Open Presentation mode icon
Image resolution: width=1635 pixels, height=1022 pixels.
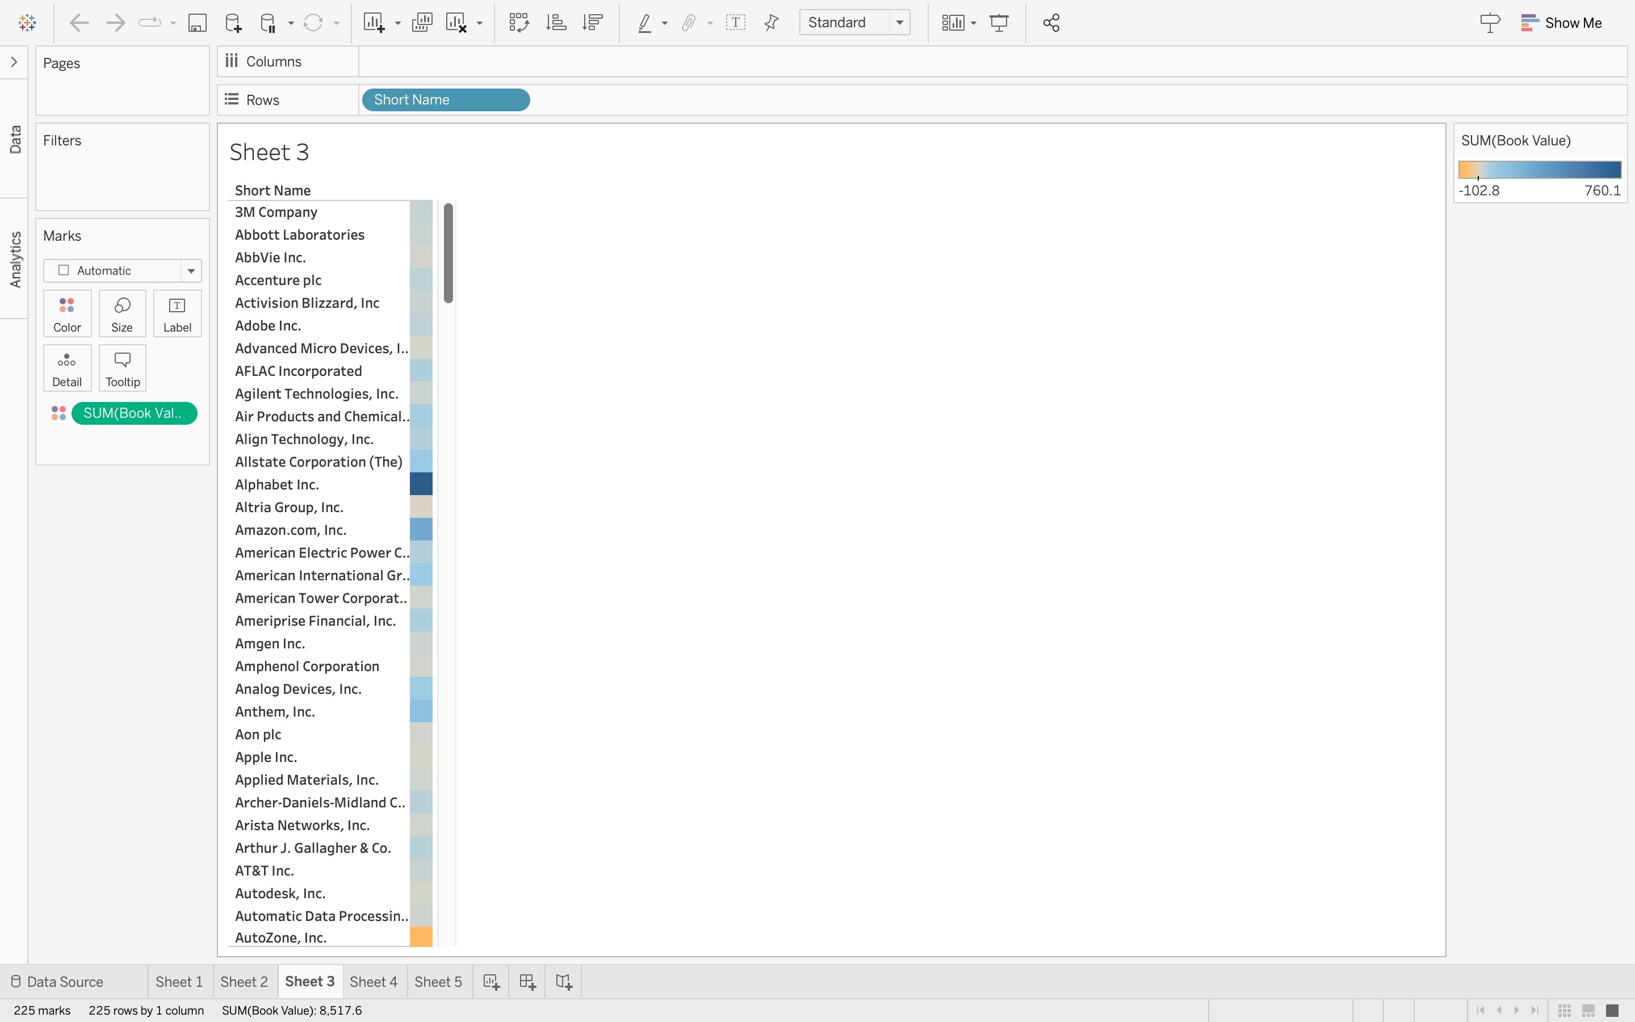999,23
